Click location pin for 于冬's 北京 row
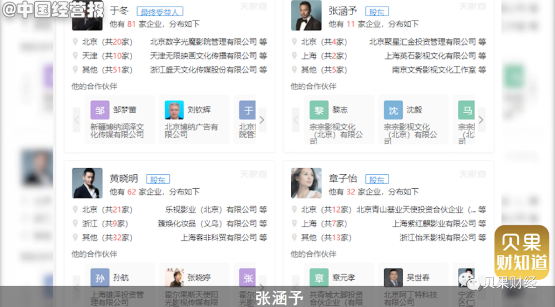Viewport: 555px width, 307px height. 75,42
